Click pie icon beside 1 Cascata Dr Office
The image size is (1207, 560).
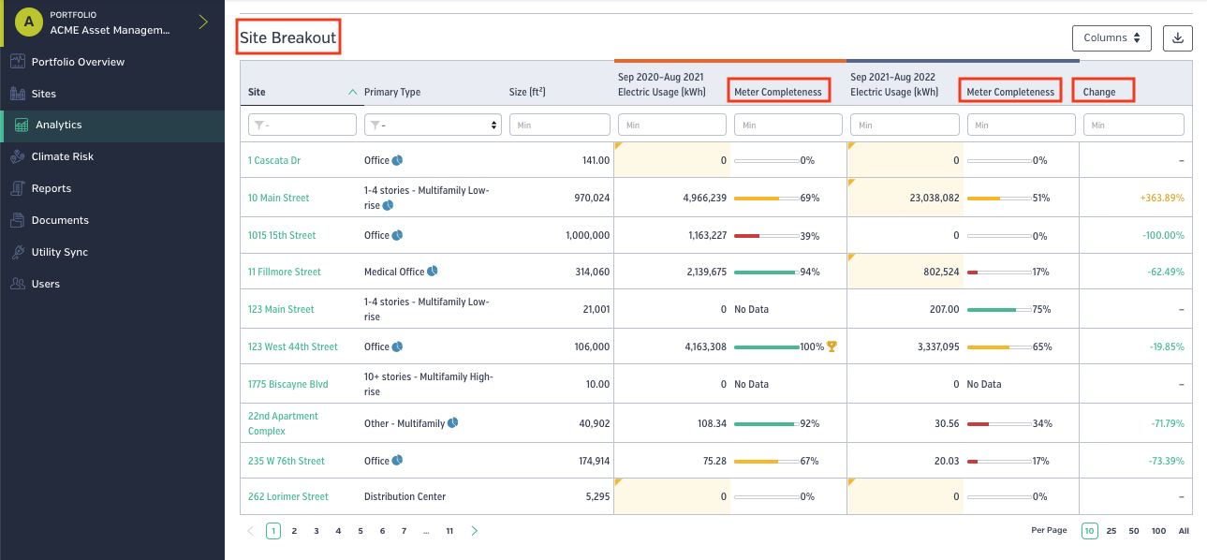397,160
